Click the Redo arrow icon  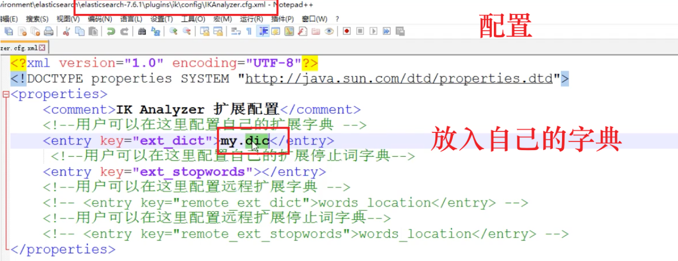[124, 32]
